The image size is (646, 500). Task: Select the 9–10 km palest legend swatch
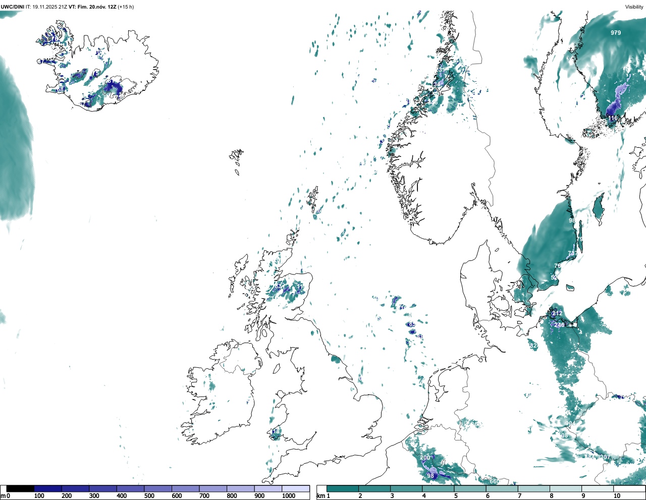597,488
